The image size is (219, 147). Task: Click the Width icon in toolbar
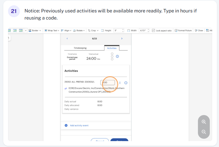click(x=128, y=30)
